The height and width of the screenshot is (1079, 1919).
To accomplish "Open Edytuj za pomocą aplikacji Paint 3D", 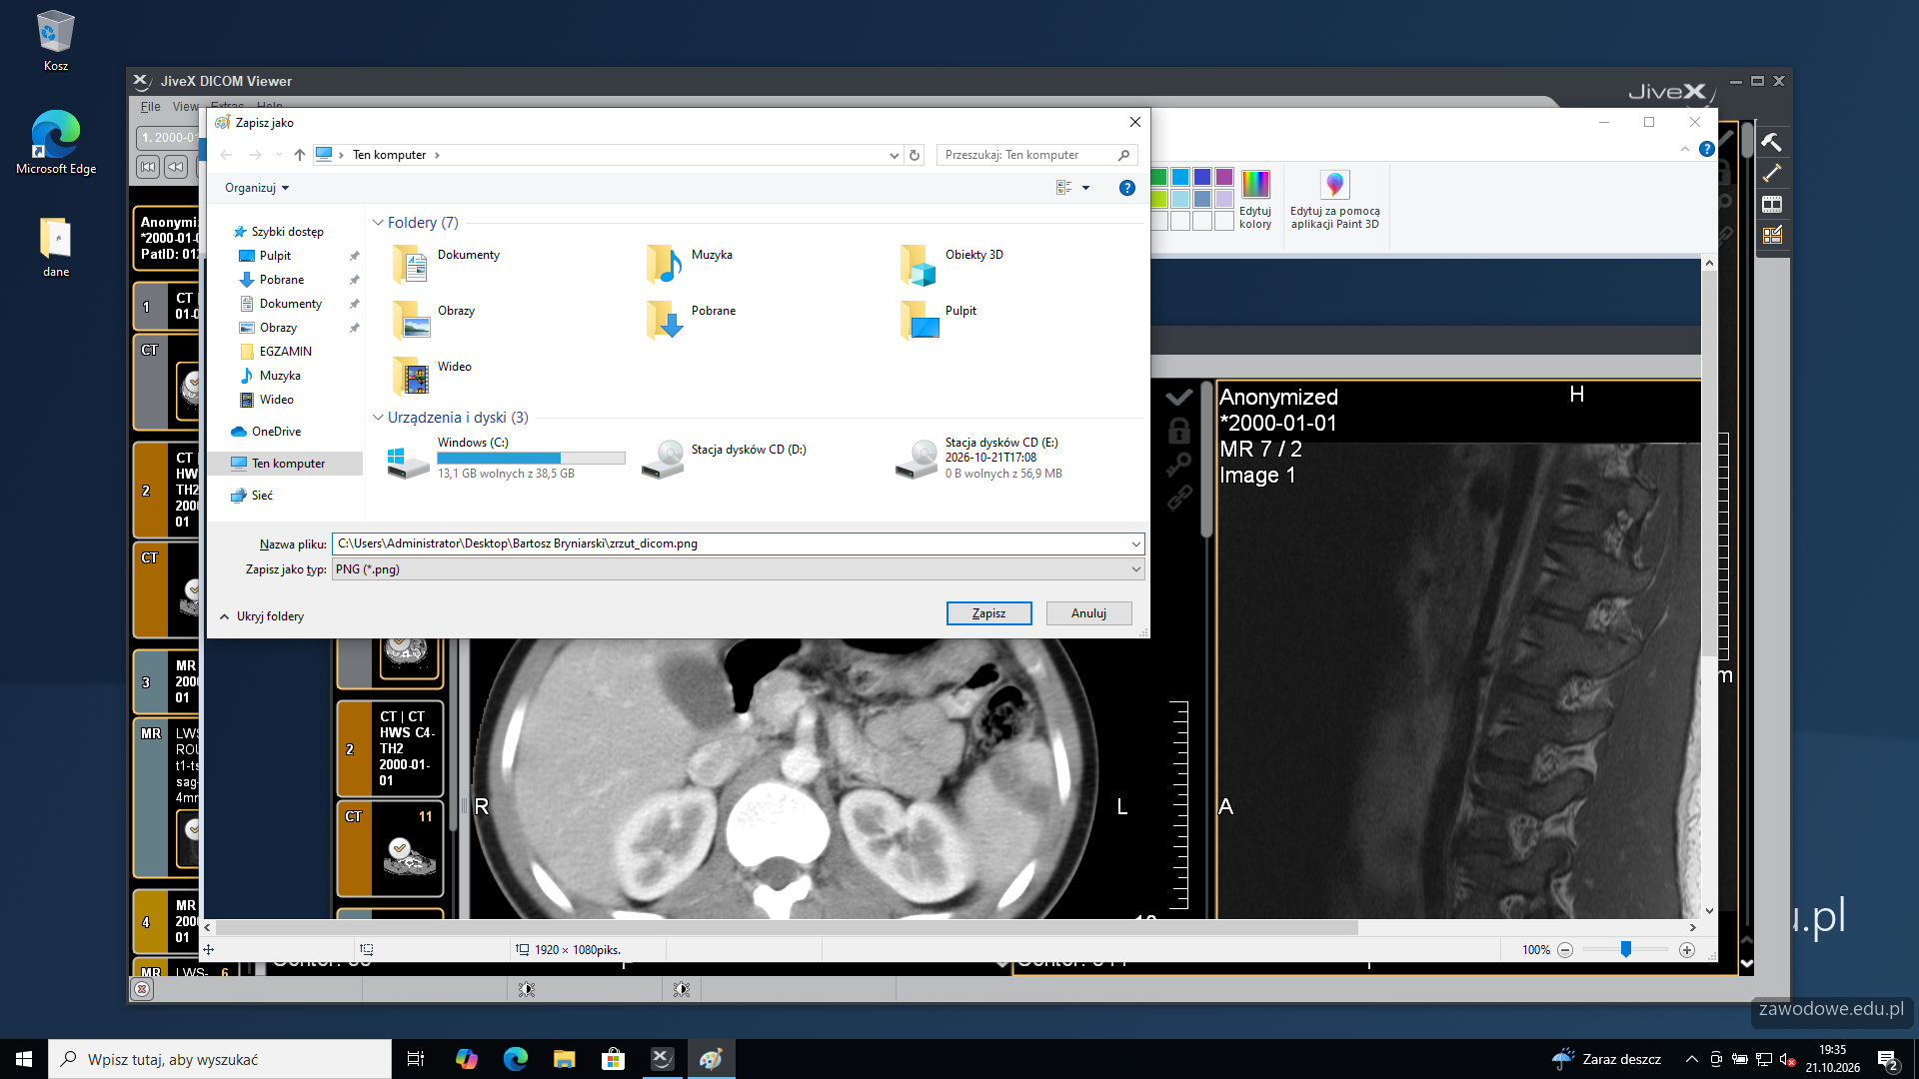I will [1334, 200].
